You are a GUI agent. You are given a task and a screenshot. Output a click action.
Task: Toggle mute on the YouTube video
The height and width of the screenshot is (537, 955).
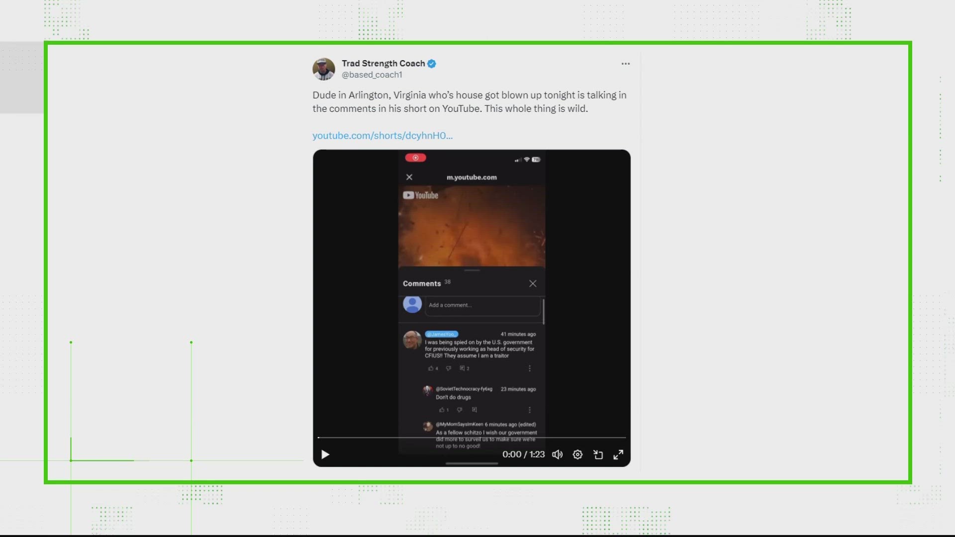click(x=556, y=454)
